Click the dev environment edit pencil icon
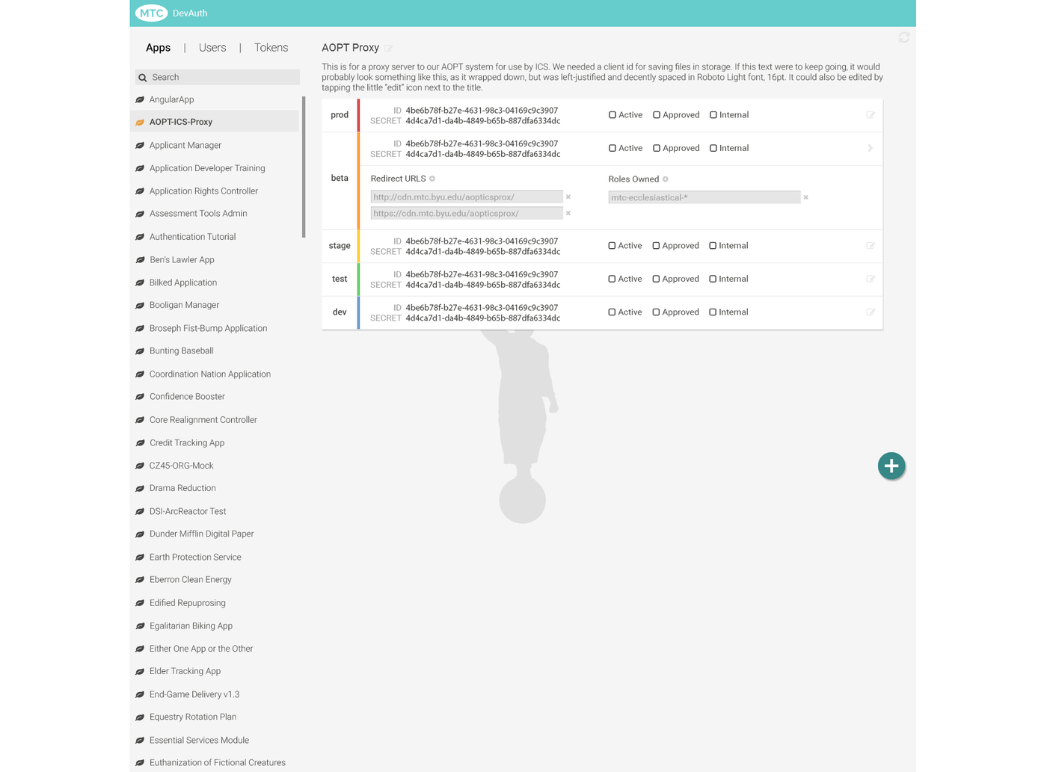This screenshot has width=1047, height=772. click(x=871, y=312)
